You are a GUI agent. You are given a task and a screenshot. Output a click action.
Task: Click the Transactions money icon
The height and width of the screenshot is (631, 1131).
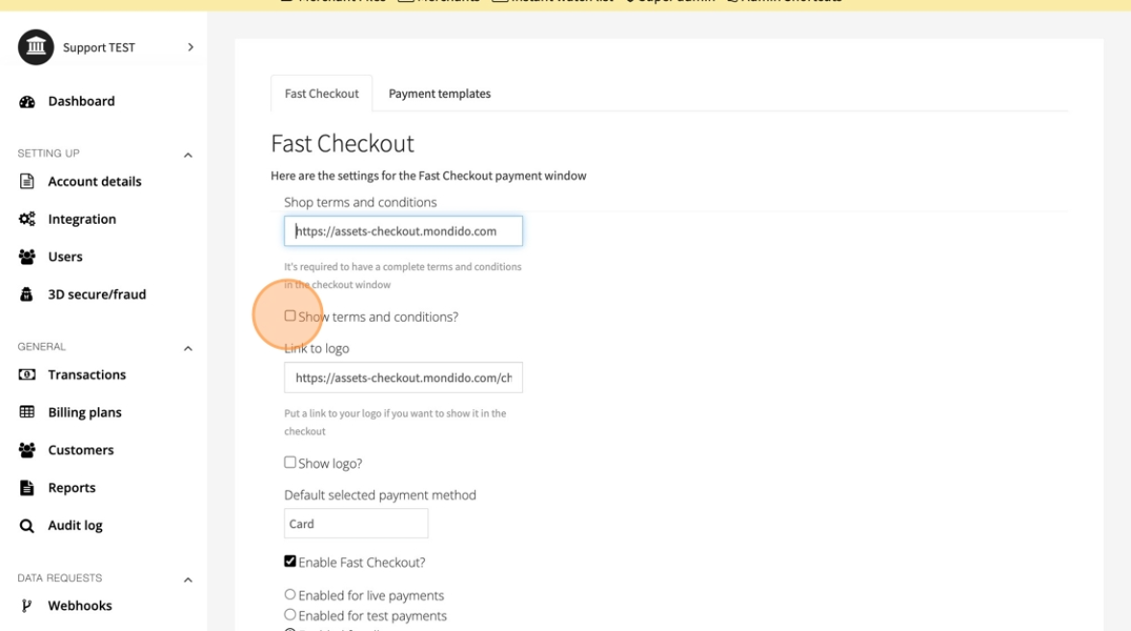27,375
